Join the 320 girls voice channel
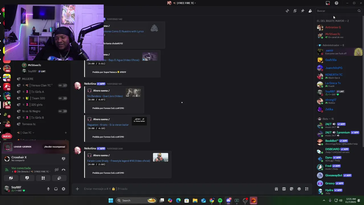Image resolution: width=364 pixels, height=205 pixels. tap(42, 105)
